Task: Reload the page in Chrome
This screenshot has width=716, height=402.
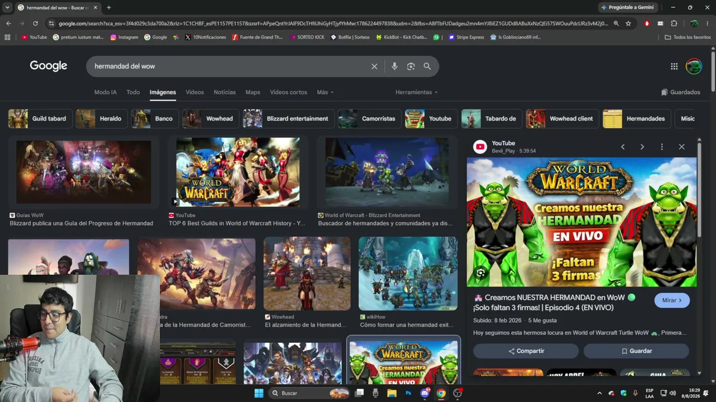Action: coord(35,23)
